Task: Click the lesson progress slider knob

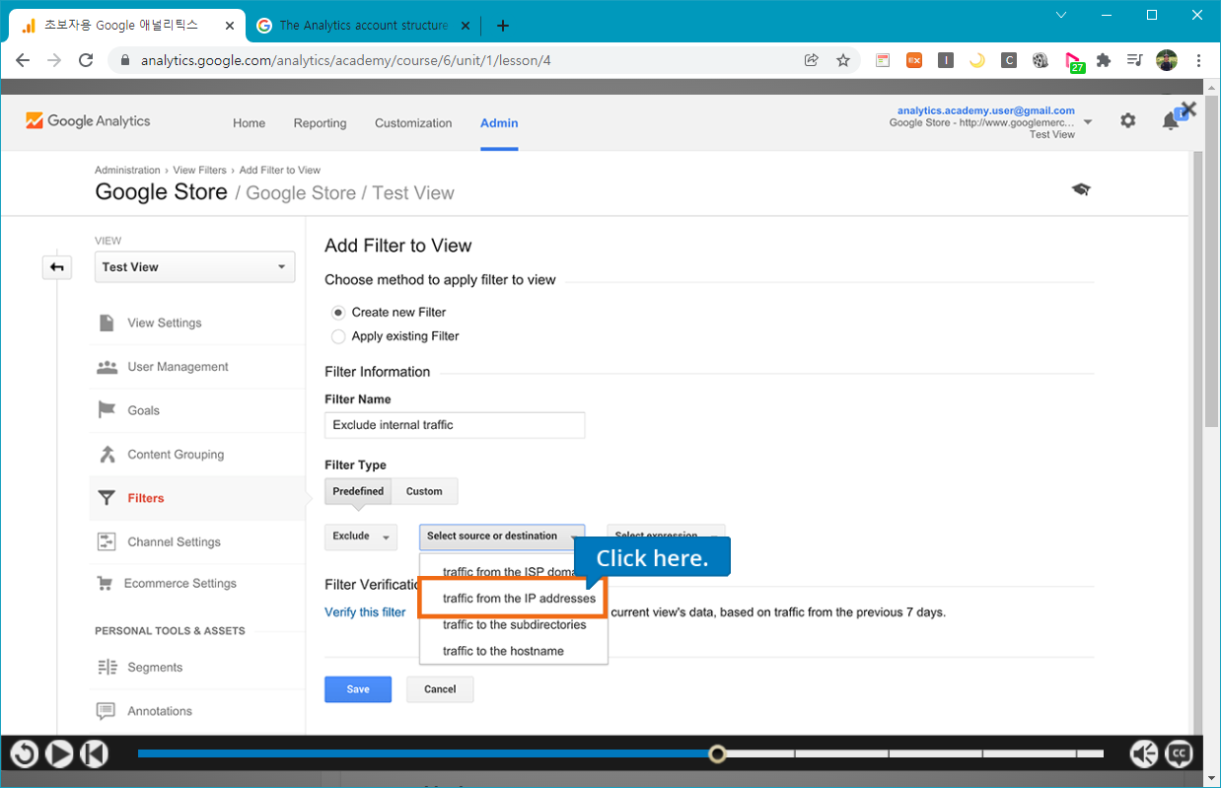Action: point(718,754)
